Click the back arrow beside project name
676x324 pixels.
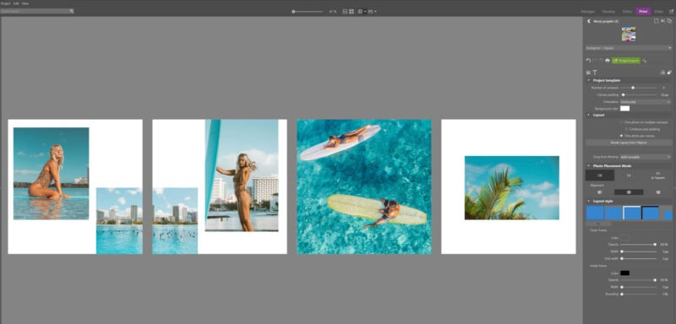click(589, 21)
